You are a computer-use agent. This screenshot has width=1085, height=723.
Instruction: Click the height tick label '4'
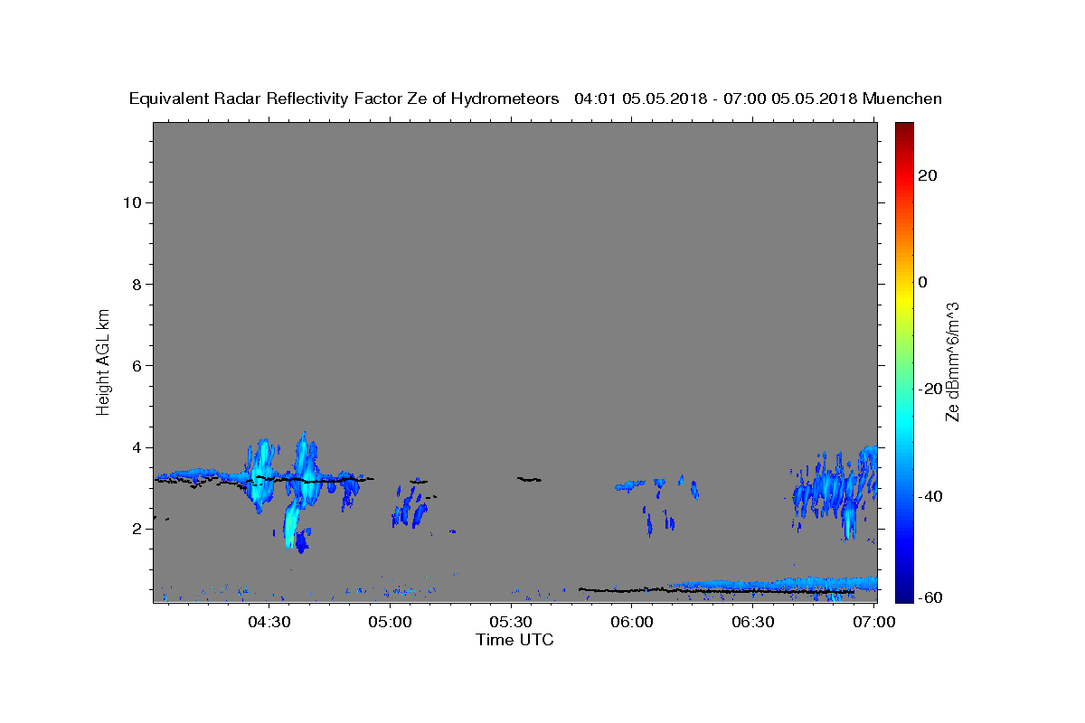point(137,447)
